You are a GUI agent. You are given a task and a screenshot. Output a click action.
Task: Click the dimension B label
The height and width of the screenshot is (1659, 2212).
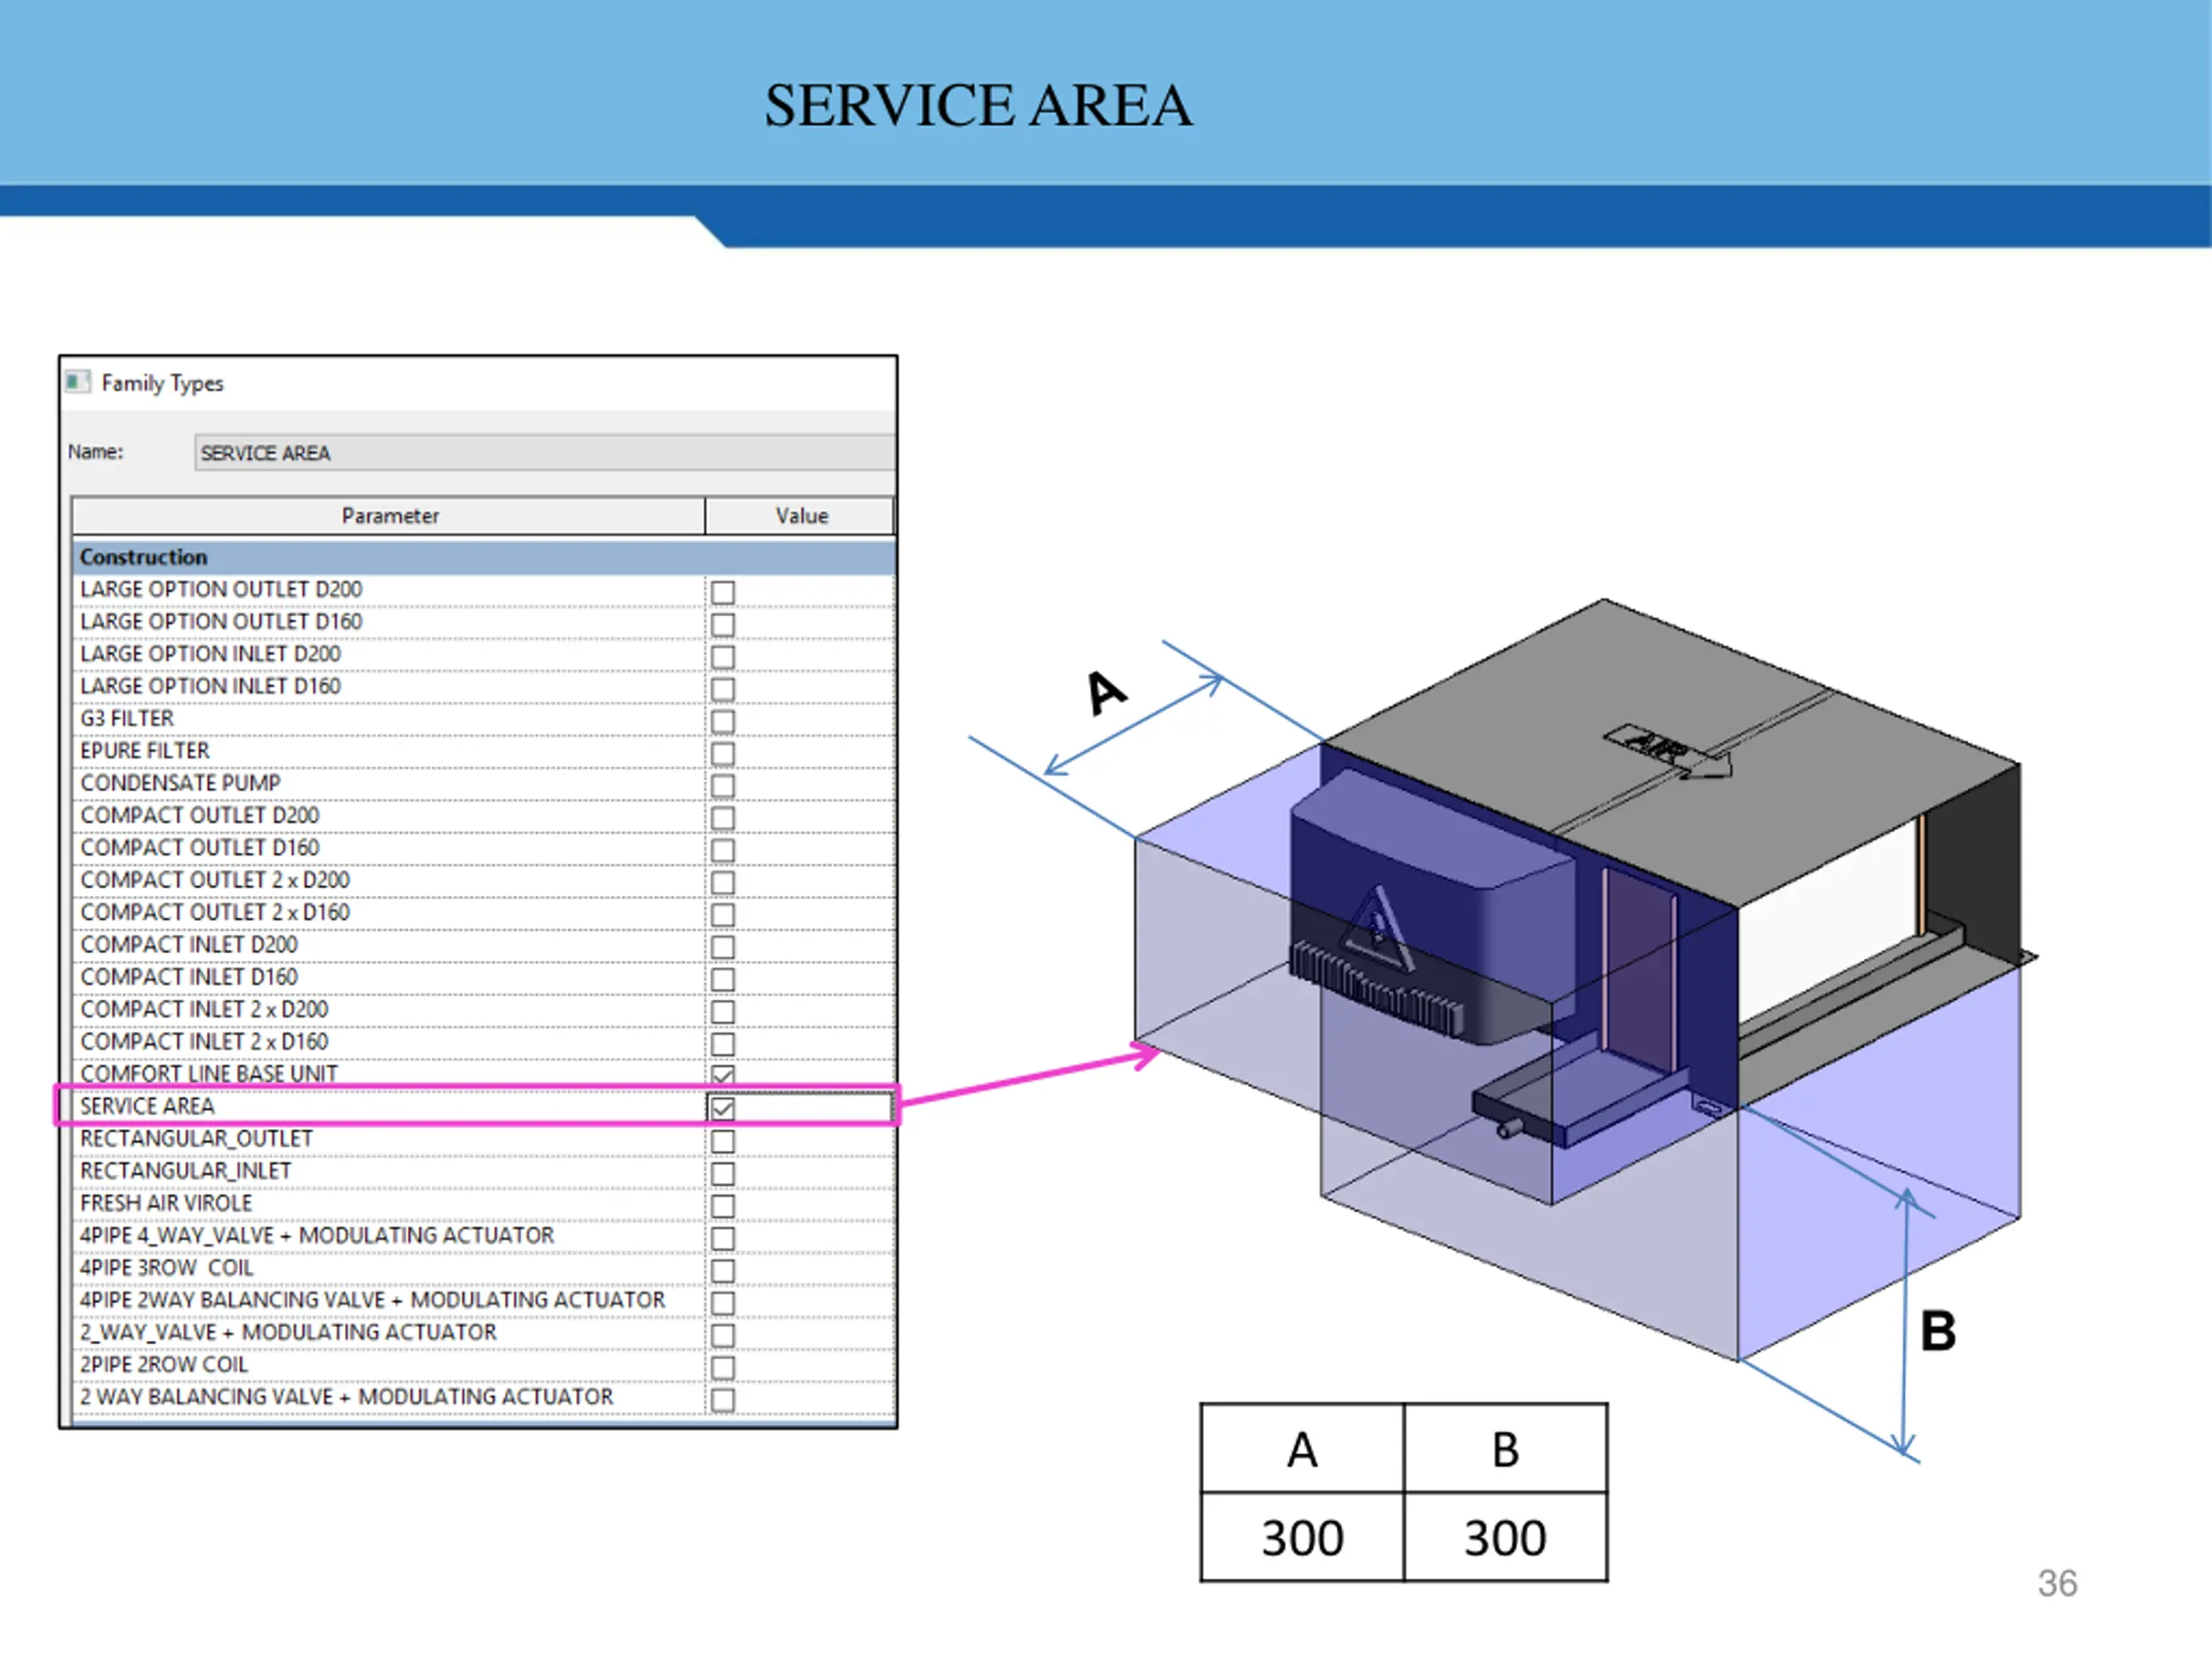tap(1938, 1331)
